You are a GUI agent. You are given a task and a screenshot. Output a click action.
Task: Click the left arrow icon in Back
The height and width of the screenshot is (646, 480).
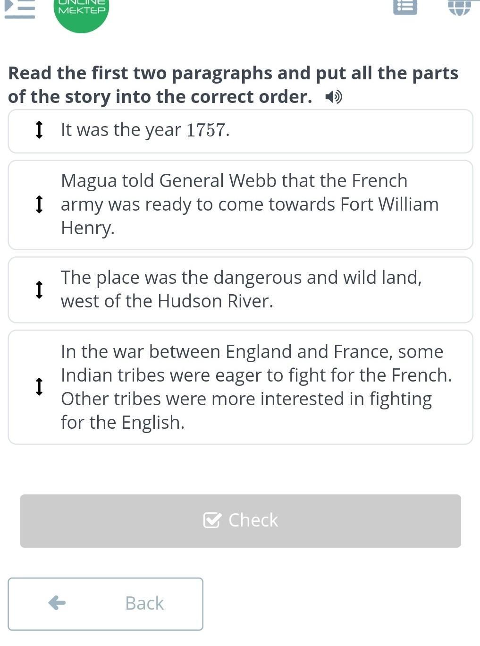click(x=57, y=603)
